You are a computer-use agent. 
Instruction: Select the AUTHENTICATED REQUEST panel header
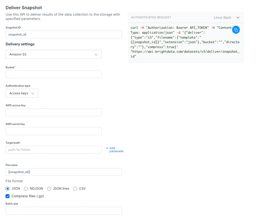151,17
